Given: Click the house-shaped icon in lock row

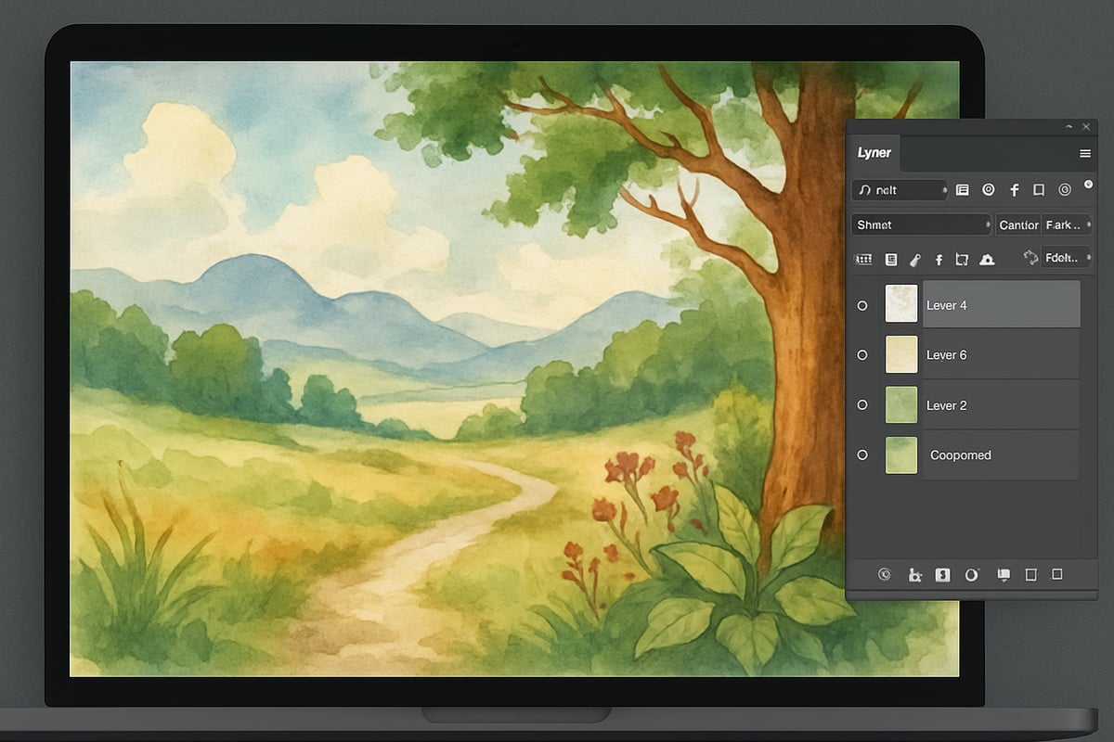Looking at the screenshot, I should tap(987, 260).
